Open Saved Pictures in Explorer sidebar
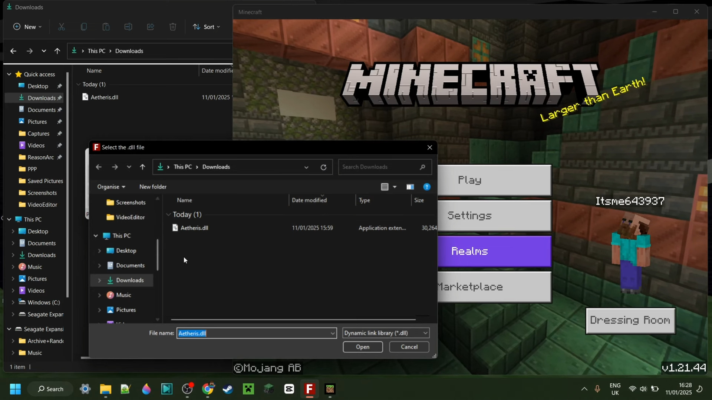 (45, 181)
